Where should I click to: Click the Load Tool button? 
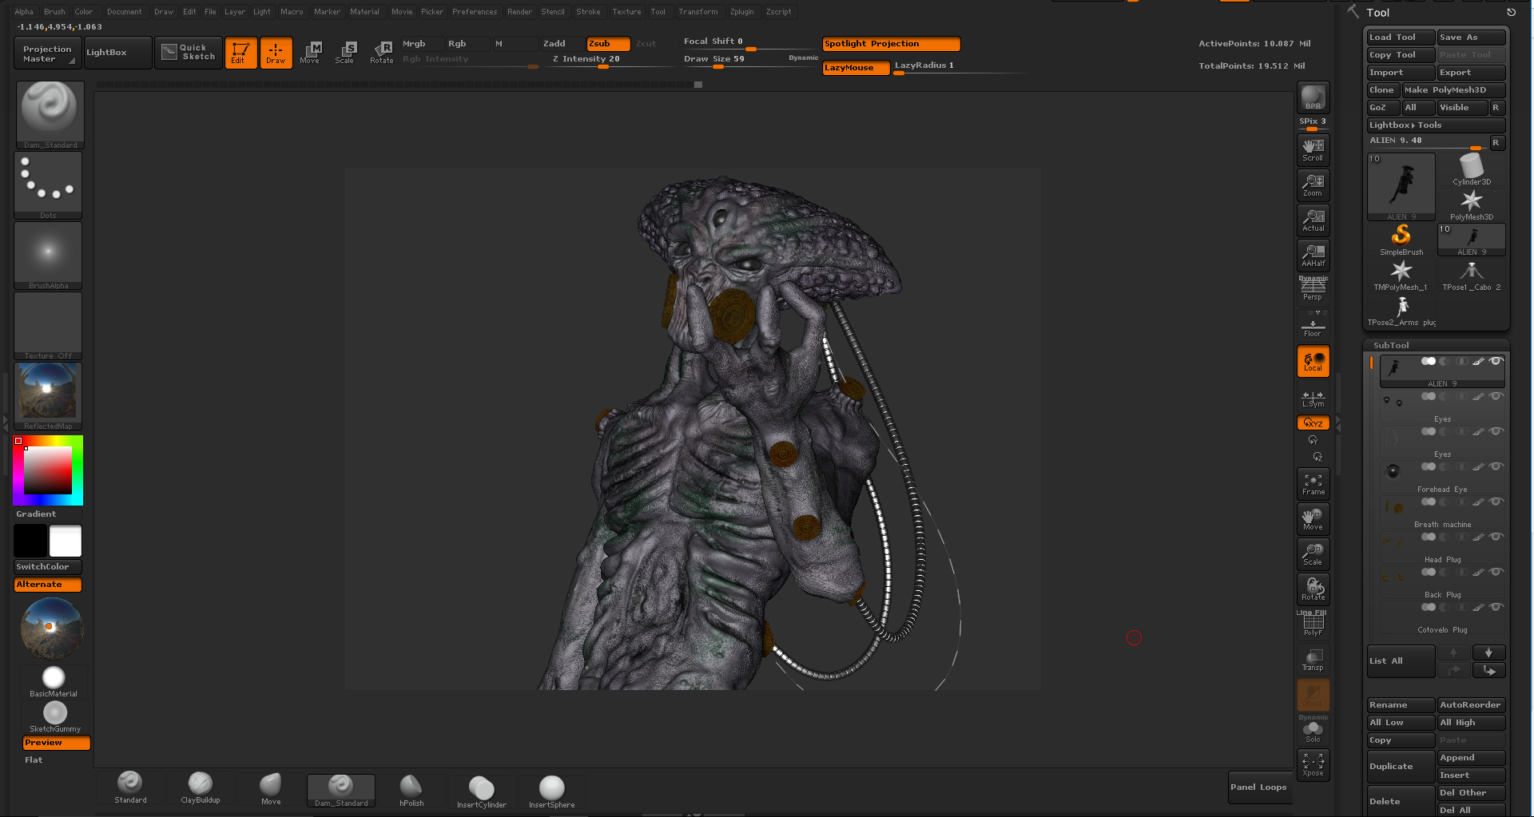(x=1401, y=38)
